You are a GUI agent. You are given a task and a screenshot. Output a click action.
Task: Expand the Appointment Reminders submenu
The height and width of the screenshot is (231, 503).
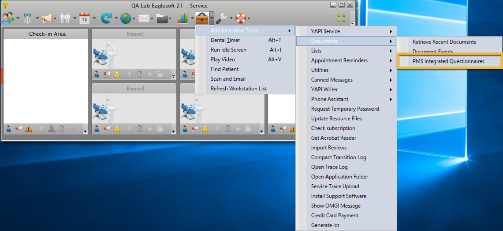(346, 60)
